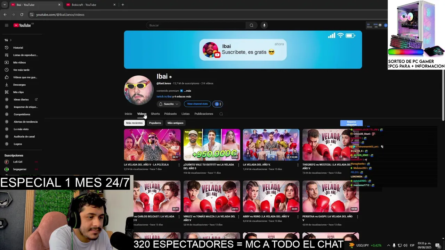Click the @IbaiLlanos channel handle

click(x=164, y=83)
